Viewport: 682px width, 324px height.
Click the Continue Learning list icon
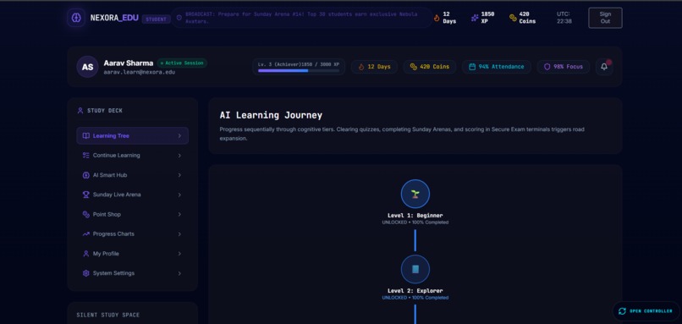[x=85, y=156]
